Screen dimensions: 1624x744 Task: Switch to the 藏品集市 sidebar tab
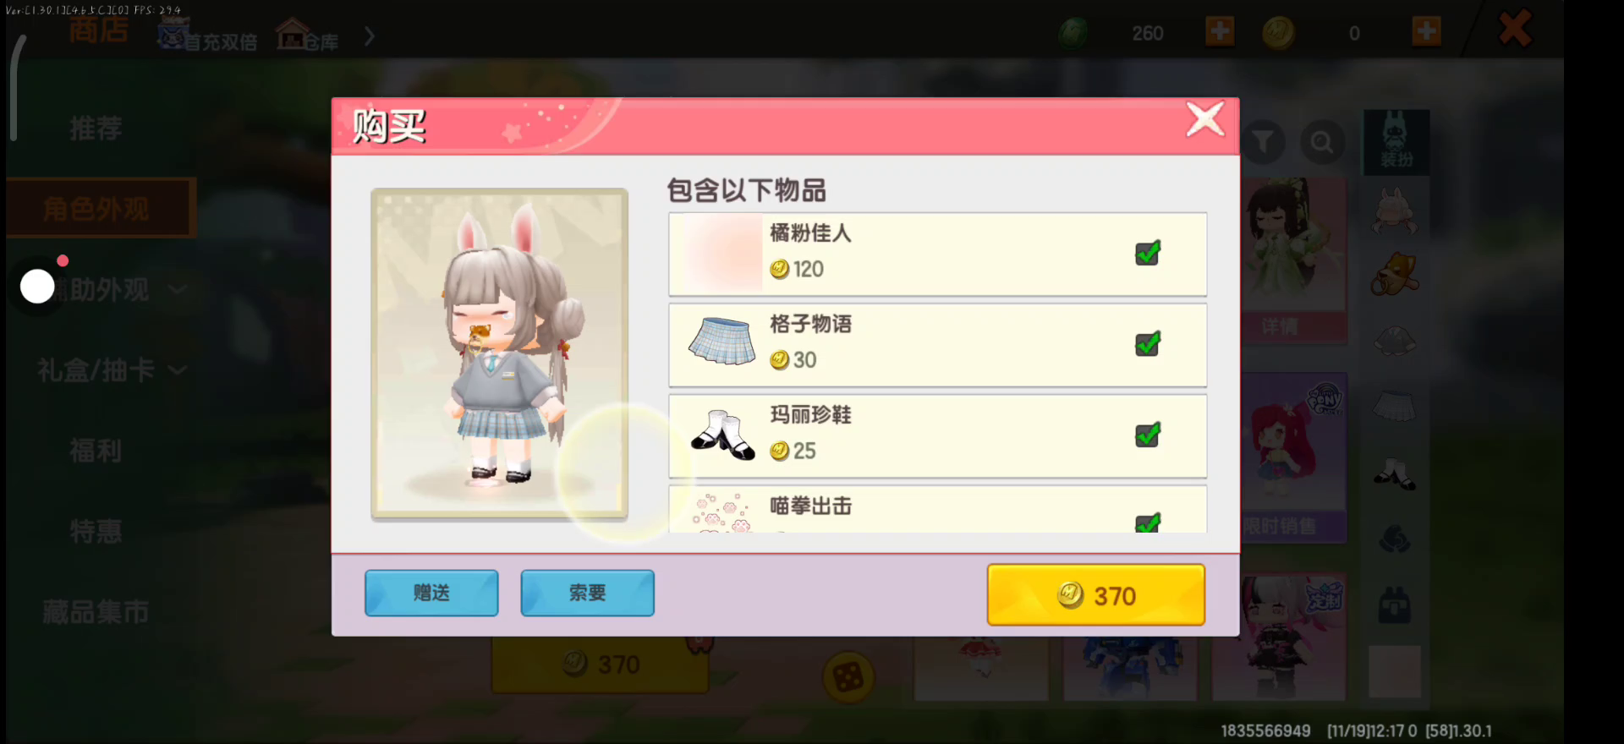pyautogui.click(x=96, y=612)
